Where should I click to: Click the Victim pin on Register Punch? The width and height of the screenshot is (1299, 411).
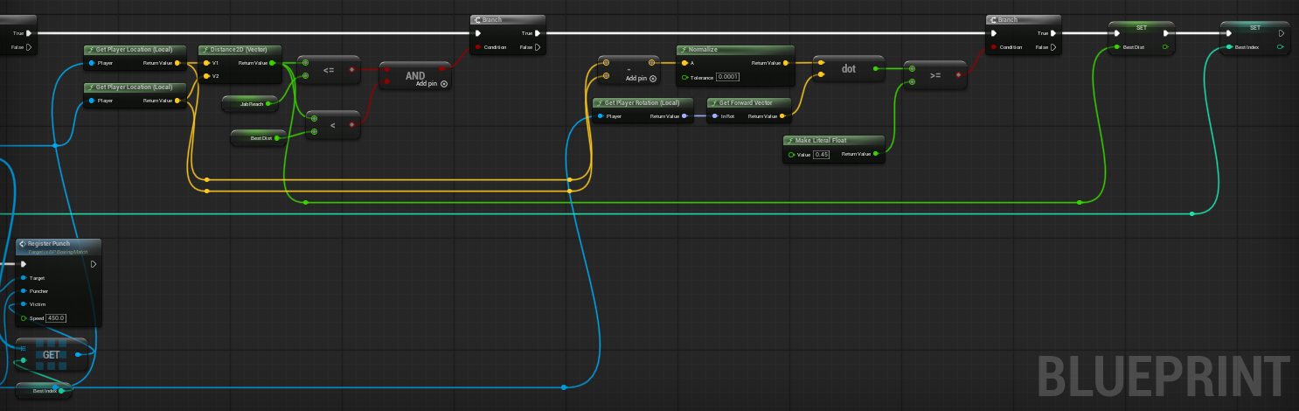coord(23,304)
